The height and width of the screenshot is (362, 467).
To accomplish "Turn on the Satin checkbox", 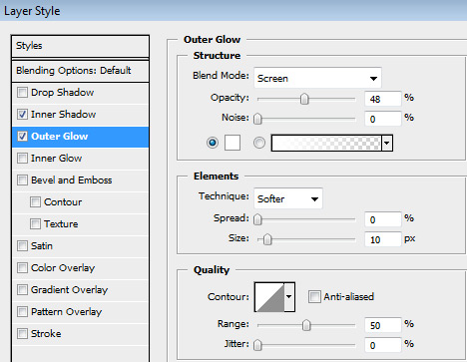I will pos(22,245).
